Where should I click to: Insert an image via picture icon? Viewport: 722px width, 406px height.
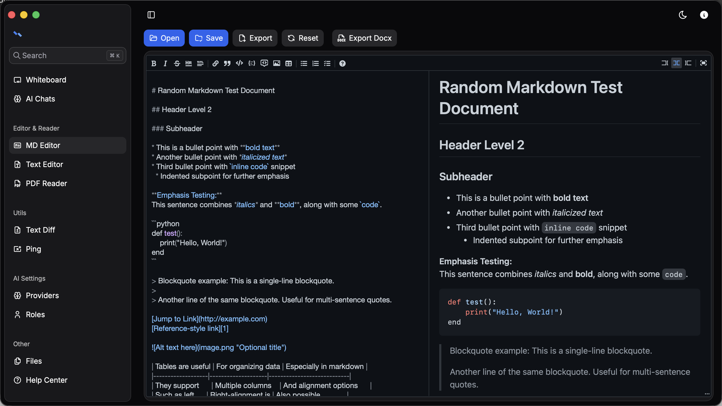tap(277, 63)
